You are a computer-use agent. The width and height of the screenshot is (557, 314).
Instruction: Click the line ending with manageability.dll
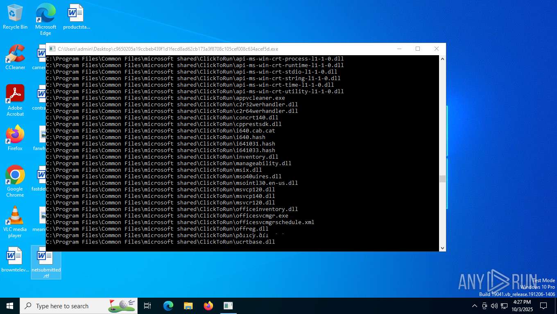(169, 164)
